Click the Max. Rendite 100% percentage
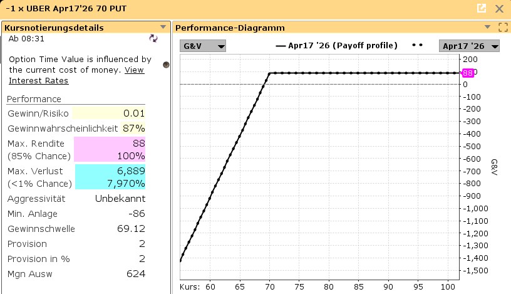This screenshot has height=294, width=511. (131, 156)
